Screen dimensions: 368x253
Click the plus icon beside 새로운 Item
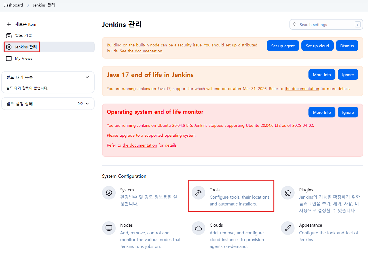[9, 24]
